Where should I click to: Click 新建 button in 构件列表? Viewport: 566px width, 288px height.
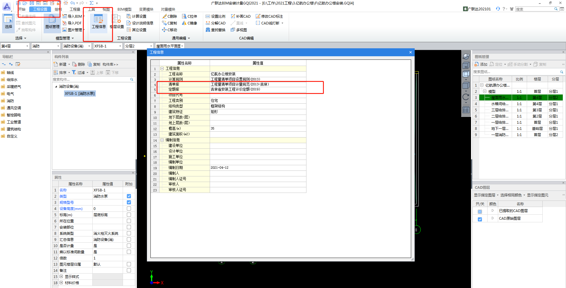pyautogui.click(x=62, y=64)
